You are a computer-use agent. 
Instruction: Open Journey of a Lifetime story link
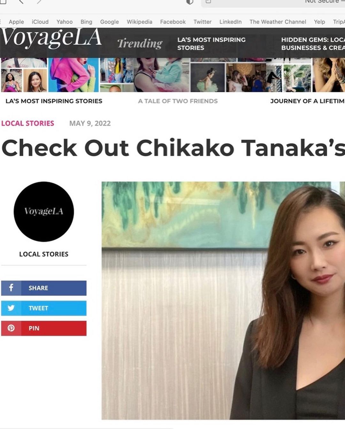(x=307, y=101)
